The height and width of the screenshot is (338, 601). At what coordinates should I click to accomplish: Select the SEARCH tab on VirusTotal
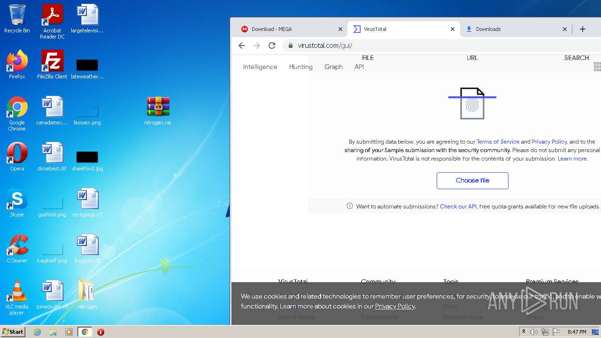577,58
